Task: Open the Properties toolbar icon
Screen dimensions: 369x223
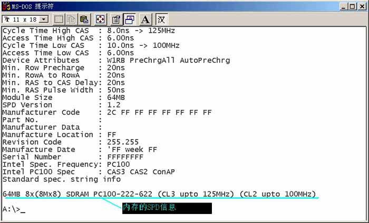Action: coord(117,19)
